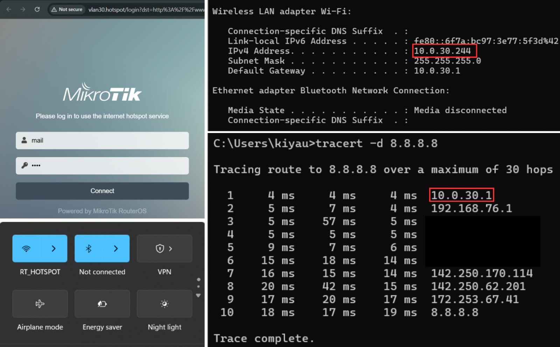Viewport: 560px width, 347px height.
Task: Toggle Wi-Fi off using the Wi-Fi icon
Action: coord(26,249)
